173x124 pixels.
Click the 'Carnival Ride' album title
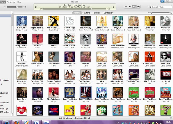102,28
